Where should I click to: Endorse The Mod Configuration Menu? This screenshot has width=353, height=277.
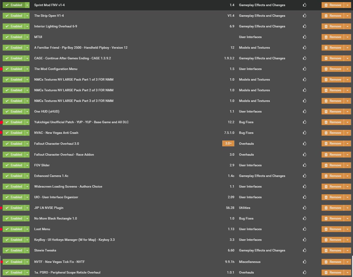(304, 69)
